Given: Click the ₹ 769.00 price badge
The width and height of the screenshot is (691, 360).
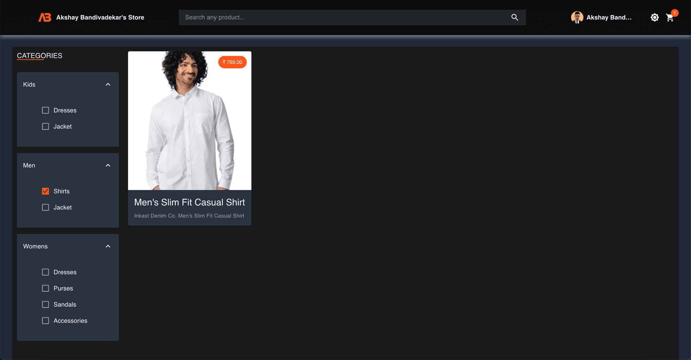Looking at the screenshot, I should point(232,62).
